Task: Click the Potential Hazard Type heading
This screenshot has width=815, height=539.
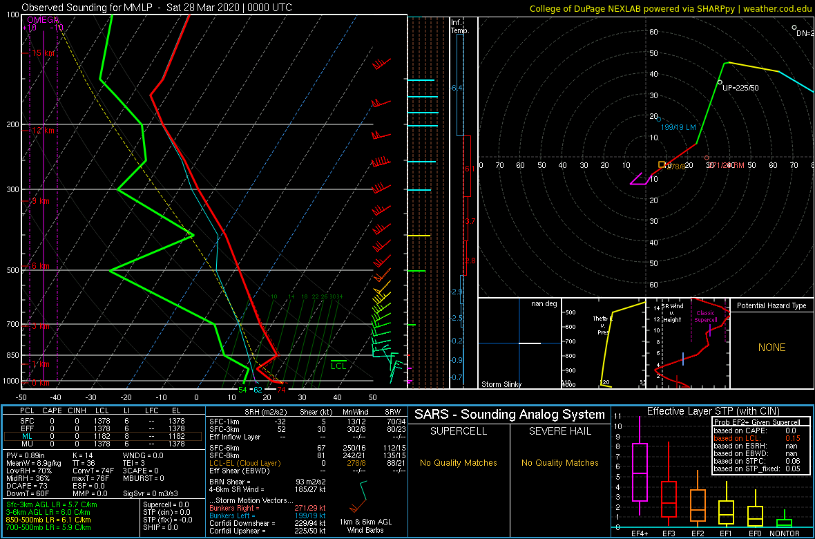Action: point(771,305)
